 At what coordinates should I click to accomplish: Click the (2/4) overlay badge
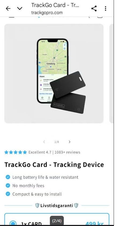(57, 221)
